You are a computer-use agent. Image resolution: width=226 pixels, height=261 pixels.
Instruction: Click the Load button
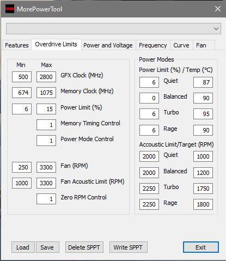coord(23,247)
